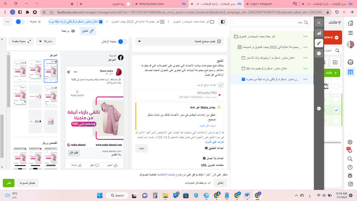Open the more menu for اعلان منشور انستقرام 2
357x201 pixels.
(x=305, y=69)
